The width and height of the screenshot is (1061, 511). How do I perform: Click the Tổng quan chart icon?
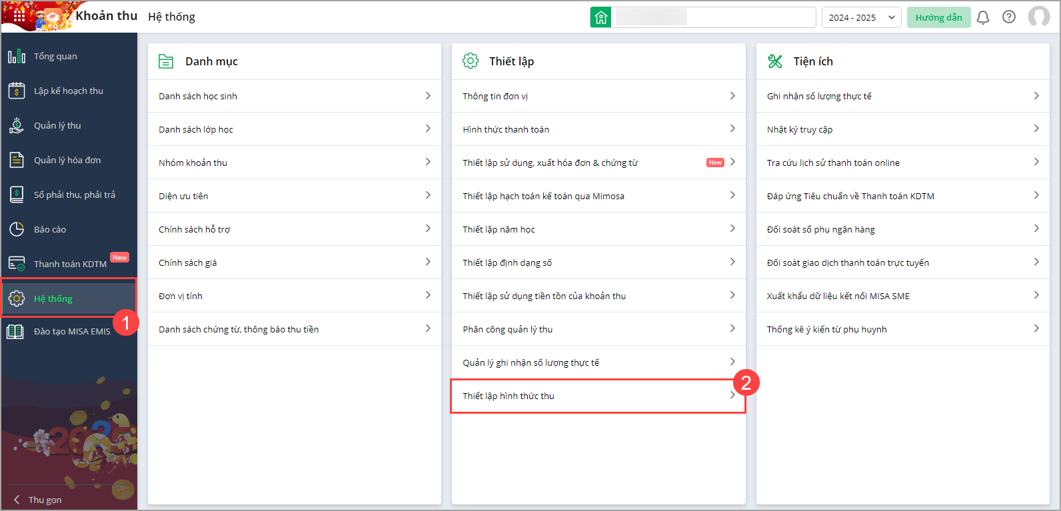coord(17,57)
